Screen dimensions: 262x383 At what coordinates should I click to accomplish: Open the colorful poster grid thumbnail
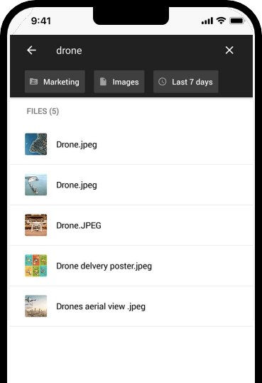pyautogui.click(x=36, y=266)
